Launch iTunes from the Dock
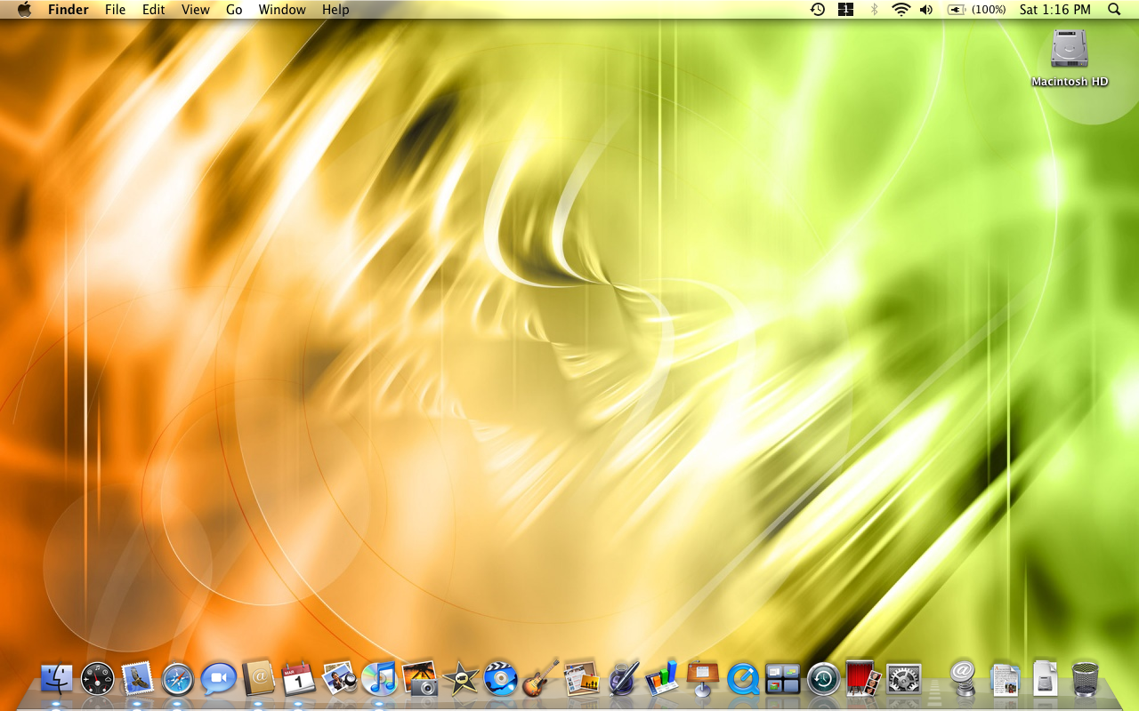The image size is (1139, 711). pyautogui.click(x=379, y=680)
